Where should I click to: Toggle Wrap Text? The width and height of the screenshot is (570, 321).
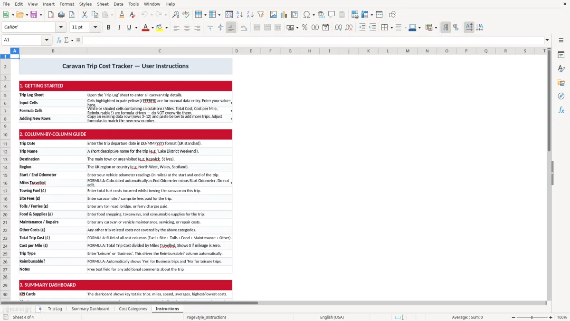pyautogui.click(x=244, y=28)
